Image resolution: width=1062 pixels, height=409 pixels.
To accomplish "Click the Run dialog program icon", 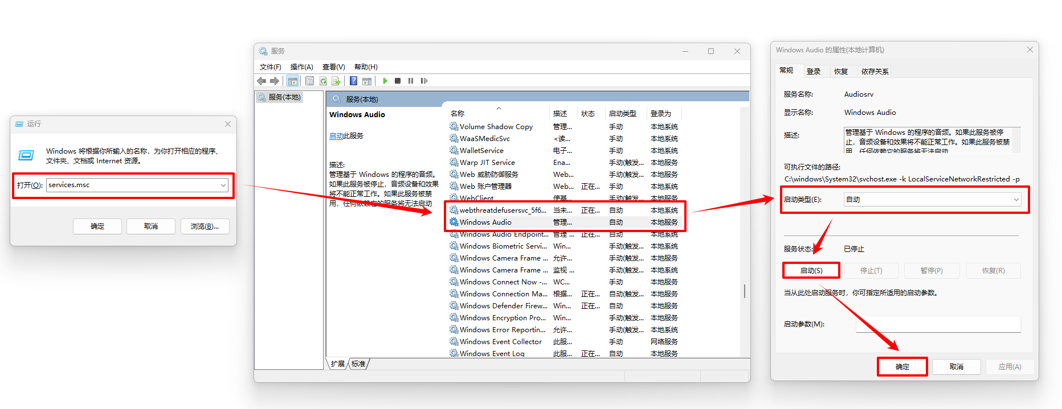I will coord(26,155).
